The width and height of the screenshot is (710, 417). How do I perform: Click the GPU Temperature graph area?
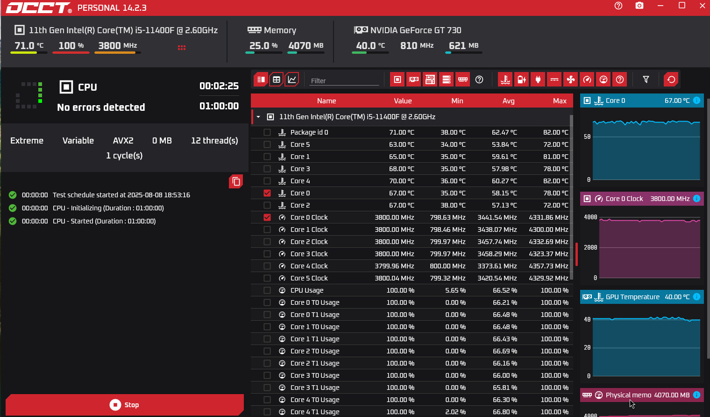pyautogui.click(x=646, y=346)
